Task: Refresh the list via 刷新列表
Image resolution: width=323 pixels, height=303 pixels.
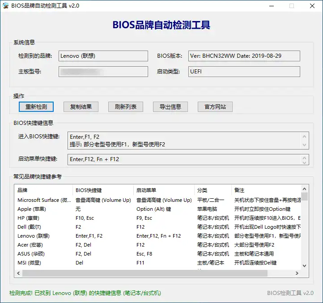Action: click(125, 107)
